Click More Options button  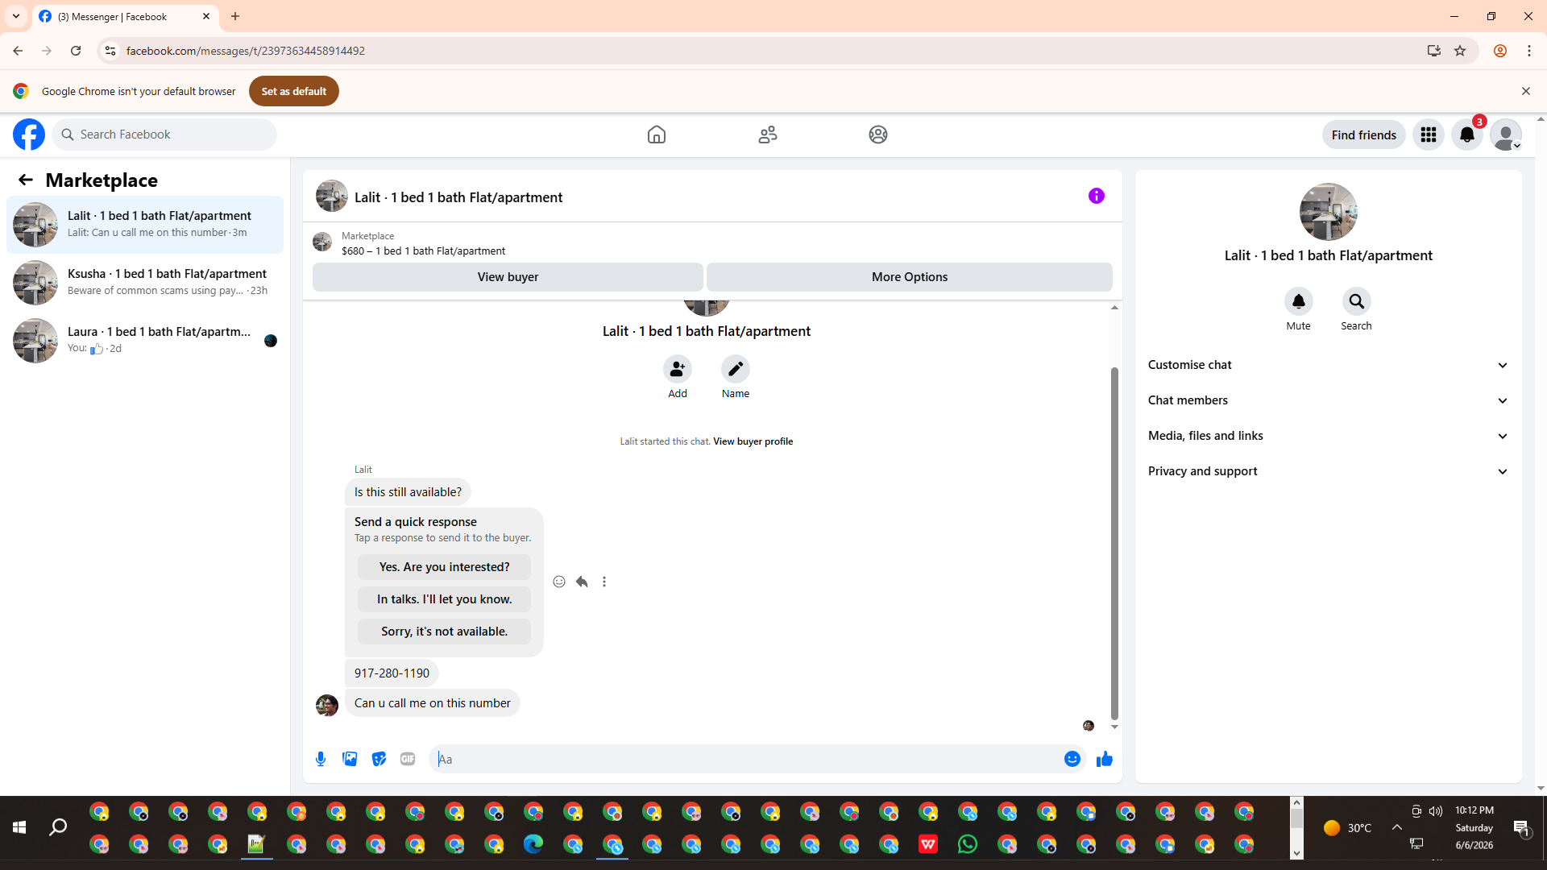pyautogui.click(x=910, y=277)
